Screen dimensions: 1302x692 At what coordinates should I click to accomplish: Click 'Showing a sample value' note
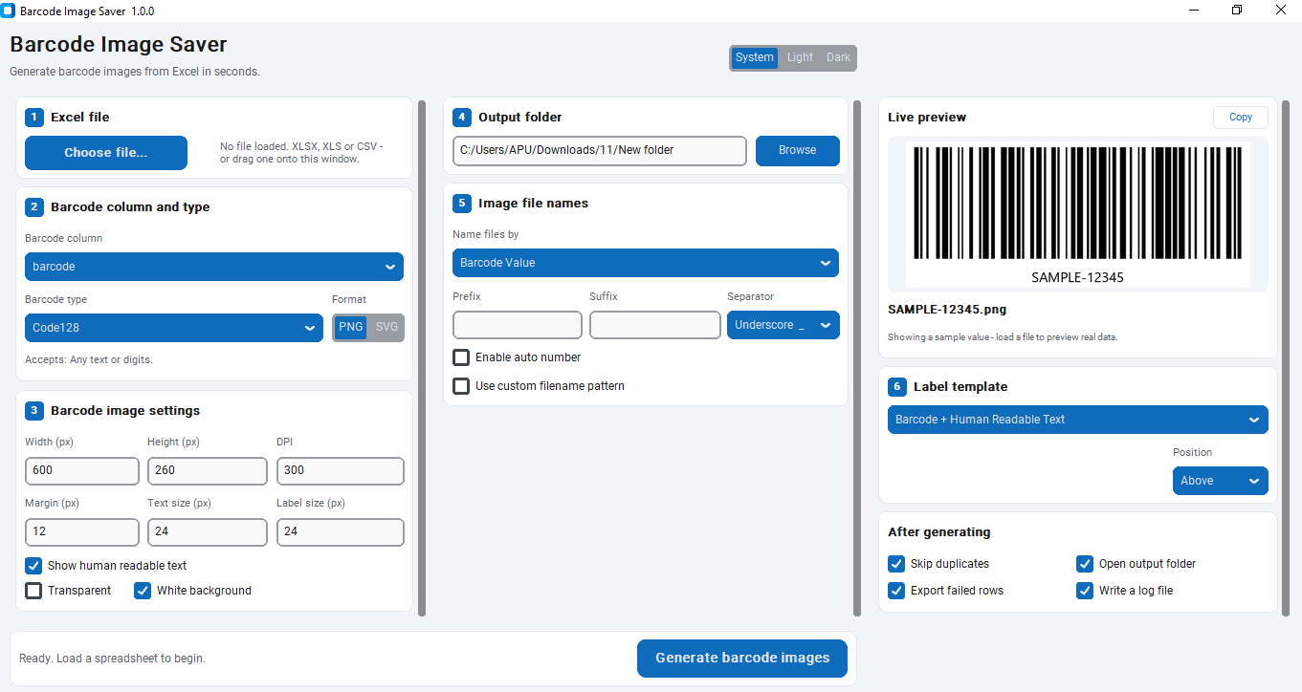[1003, 337]
